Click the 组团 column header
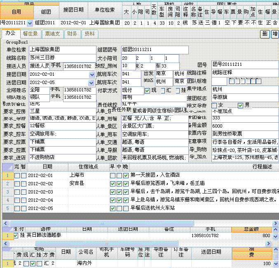Viewport: 279px width, 268px height. [x=46, y=12]
